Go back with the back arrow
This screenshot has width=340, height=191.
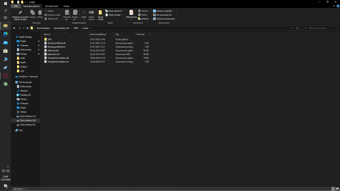point(14,28)
